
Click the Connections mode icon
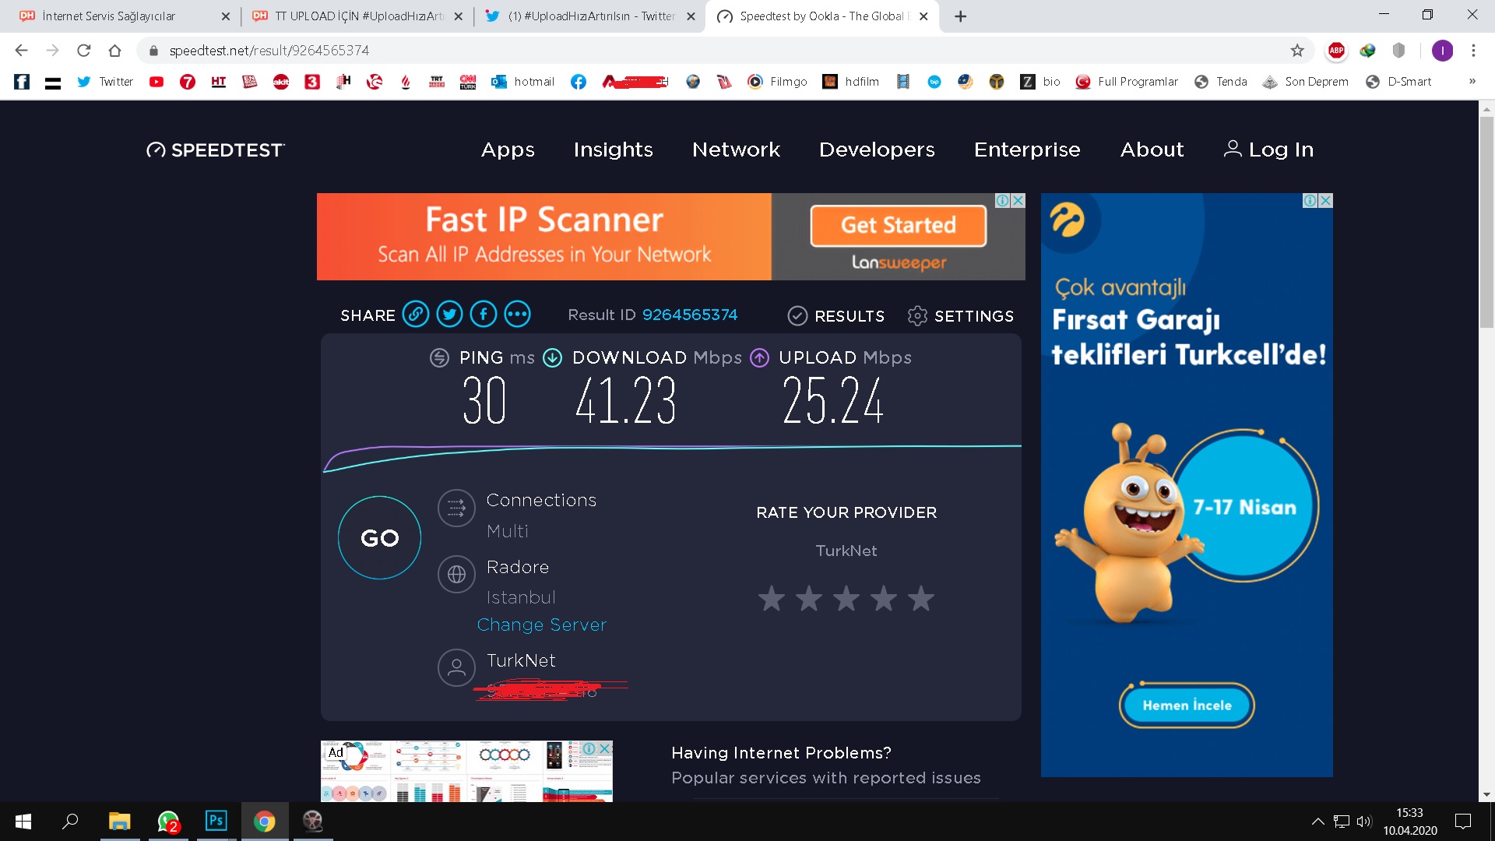click(456, 508)
